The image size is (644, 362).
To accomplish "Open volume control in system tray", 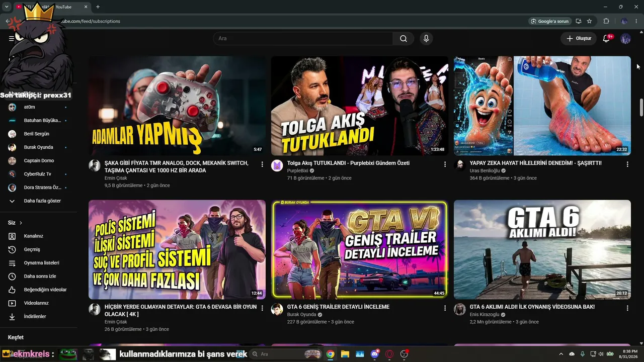I will click(601, 354).
